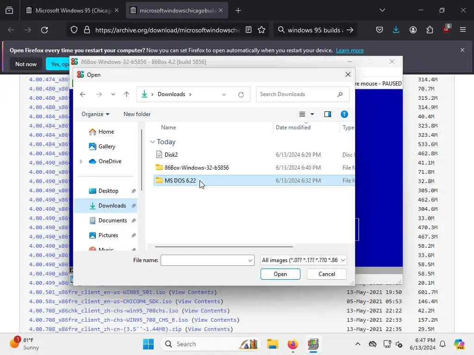Sort by the Name column header
The width and height of the screenshot is (474, 355).
tap(168, 128)
